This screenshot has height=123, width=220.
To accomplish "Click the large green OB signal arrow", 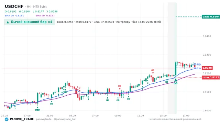I will (176, 80).
